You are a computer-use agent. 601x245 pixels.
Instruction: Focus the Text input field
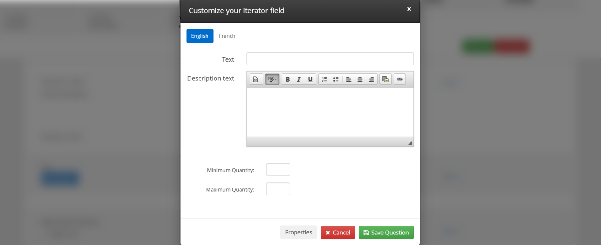point(330,59)
